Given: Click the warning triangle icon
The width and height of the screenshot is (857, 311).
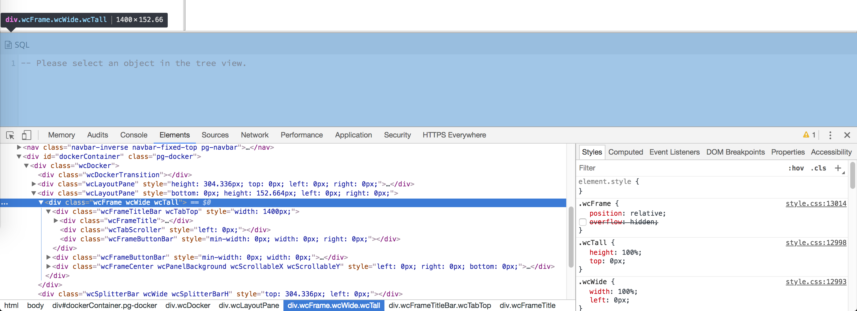Looking at the screenshot, I should [x=806, y=135].
